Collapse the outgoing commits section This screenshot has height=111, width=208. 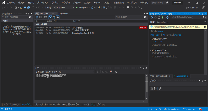point(151,50)
